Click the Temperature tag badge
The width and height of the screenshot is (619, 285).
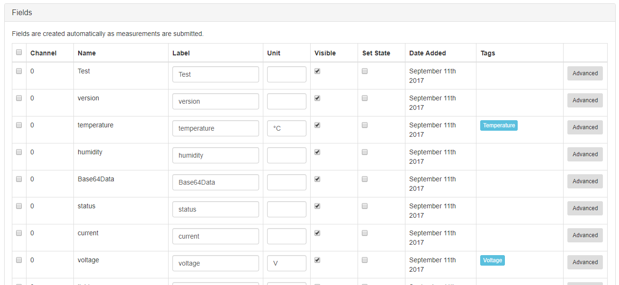coord(499,125)
